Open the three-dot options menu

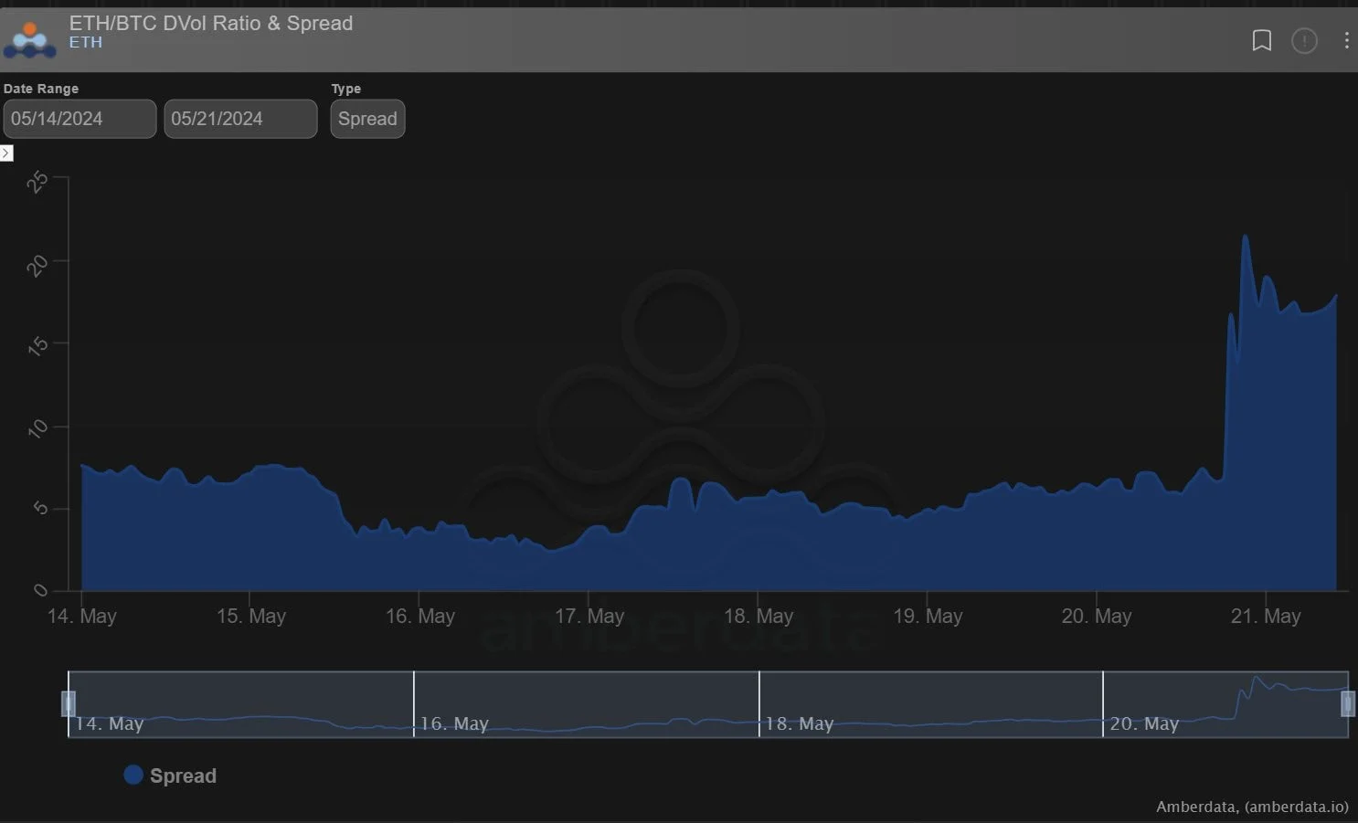[1346, 41]
